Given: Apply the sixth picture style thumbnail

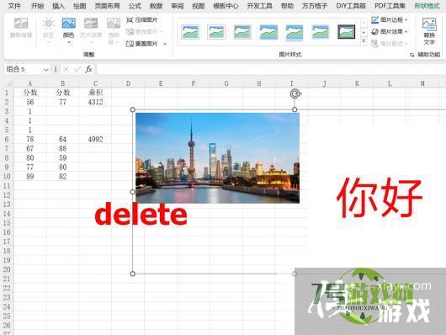Looking at the screenshot, I should (x=321, y=32).
